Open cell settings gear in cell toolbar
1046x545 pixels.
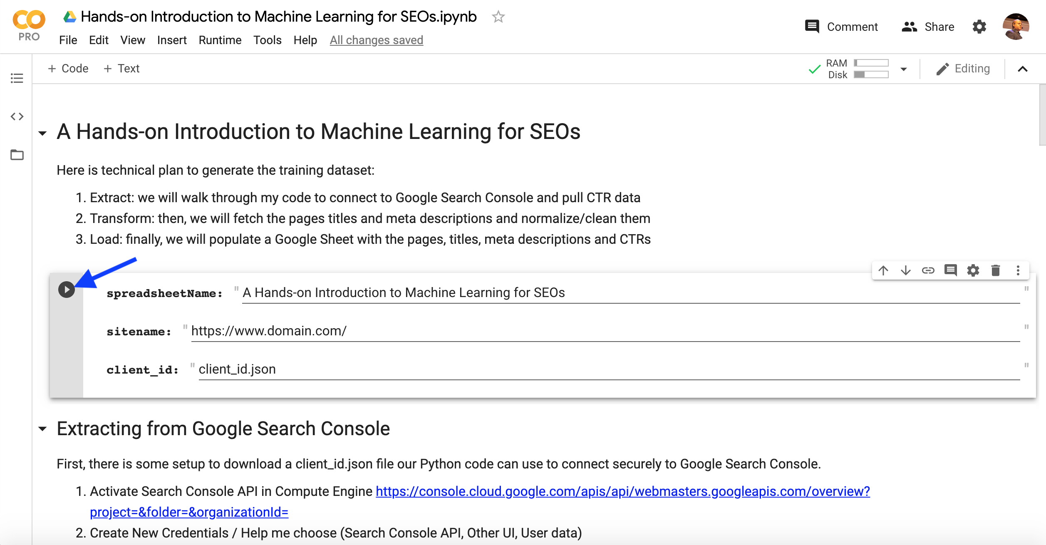point(973,271)
